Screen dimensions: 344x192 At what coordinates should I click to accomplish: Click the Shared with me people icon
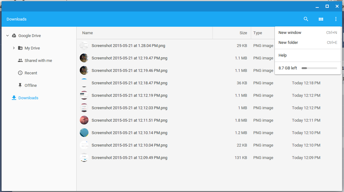click(20, 60)
